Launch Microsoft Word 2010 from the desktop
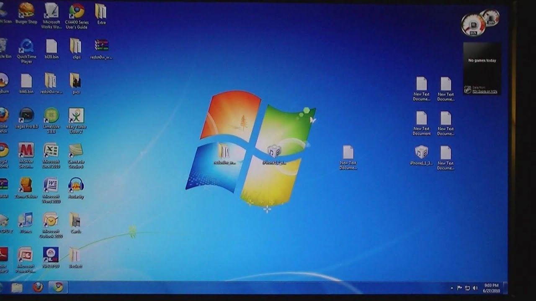The height and width of the screenshot is (301, 536). coord(51,190)
